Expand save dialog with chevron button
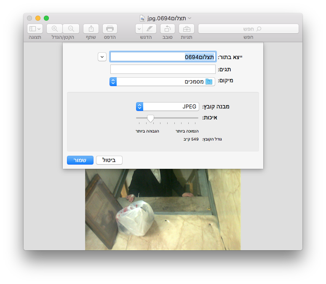The height and width of the screenshot is (284, 326). (x=102, y=57)
